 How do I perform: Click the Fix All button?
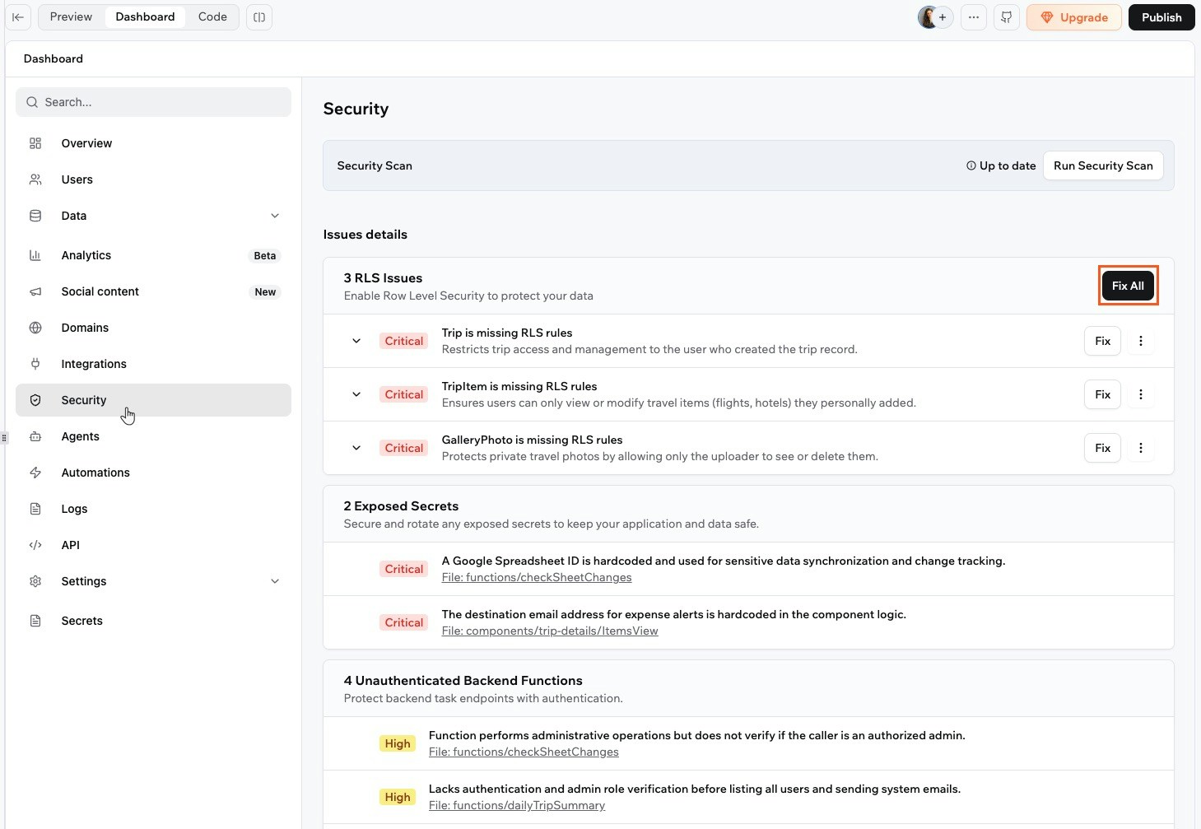(x=1127, y=286)
